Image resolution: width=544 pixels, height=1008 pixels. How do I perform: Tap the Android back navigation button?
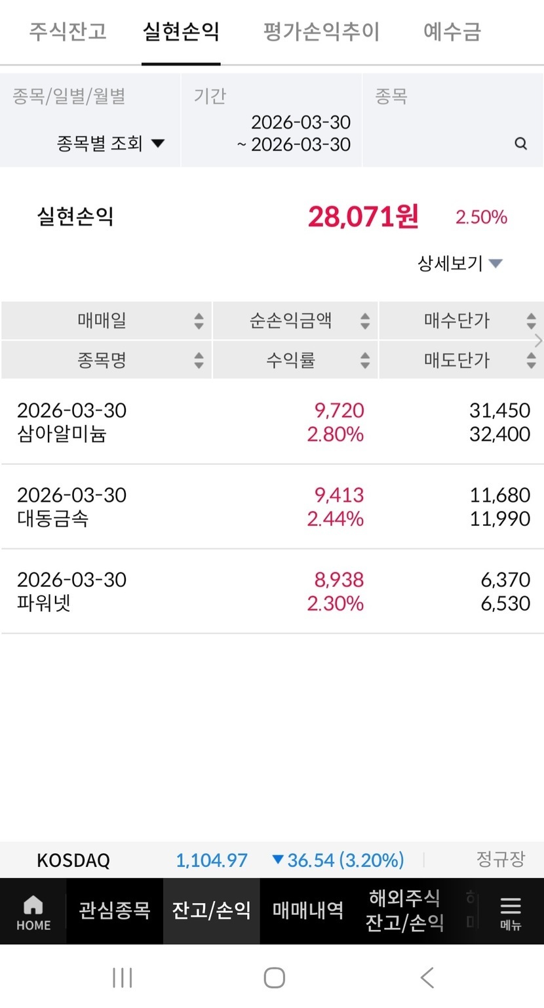pyautogui.click(x=427, y=978)
